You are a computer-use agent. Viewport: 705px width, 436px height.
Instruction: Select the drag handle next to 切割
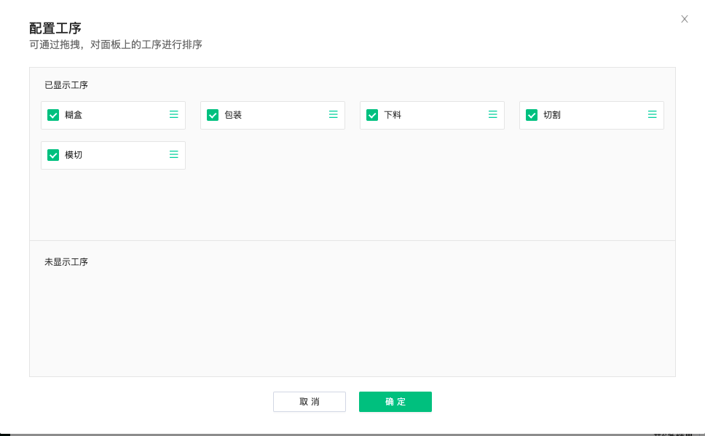pyautogui.click(x=653, y=114)
